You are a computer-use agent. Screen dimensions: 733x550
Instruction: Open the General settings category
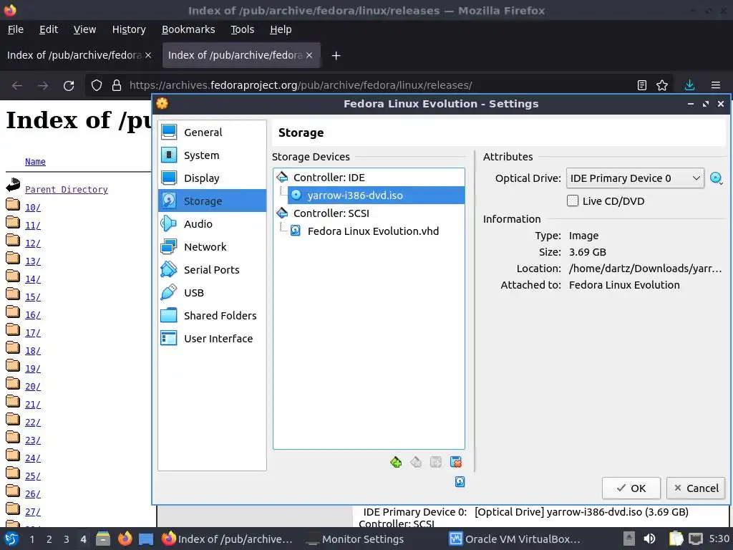[x=212, y=132]
